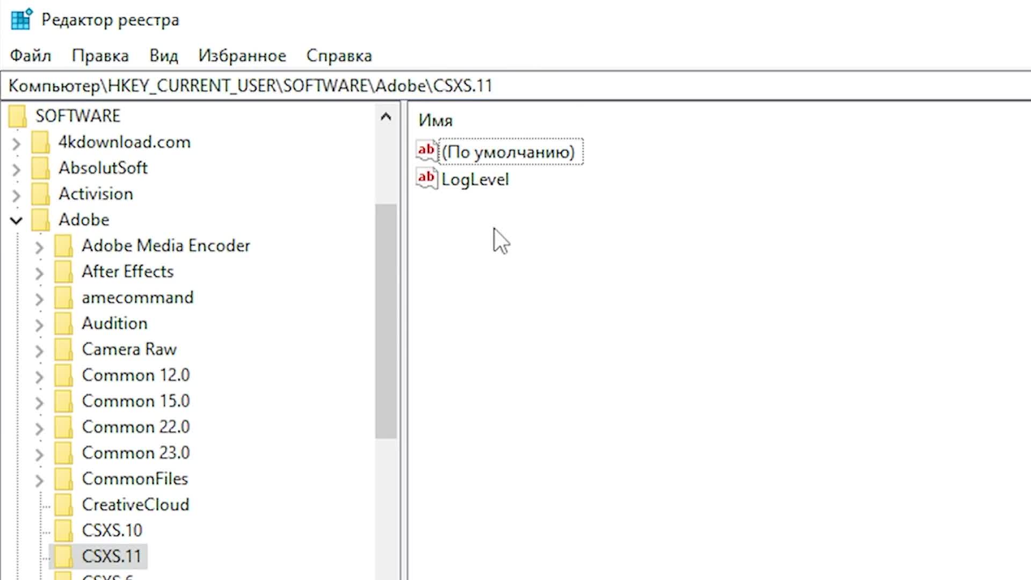This screenshot has height=580, width=1031.
Task: Select the LogLevel value name
Action: [x=475, y=179]
